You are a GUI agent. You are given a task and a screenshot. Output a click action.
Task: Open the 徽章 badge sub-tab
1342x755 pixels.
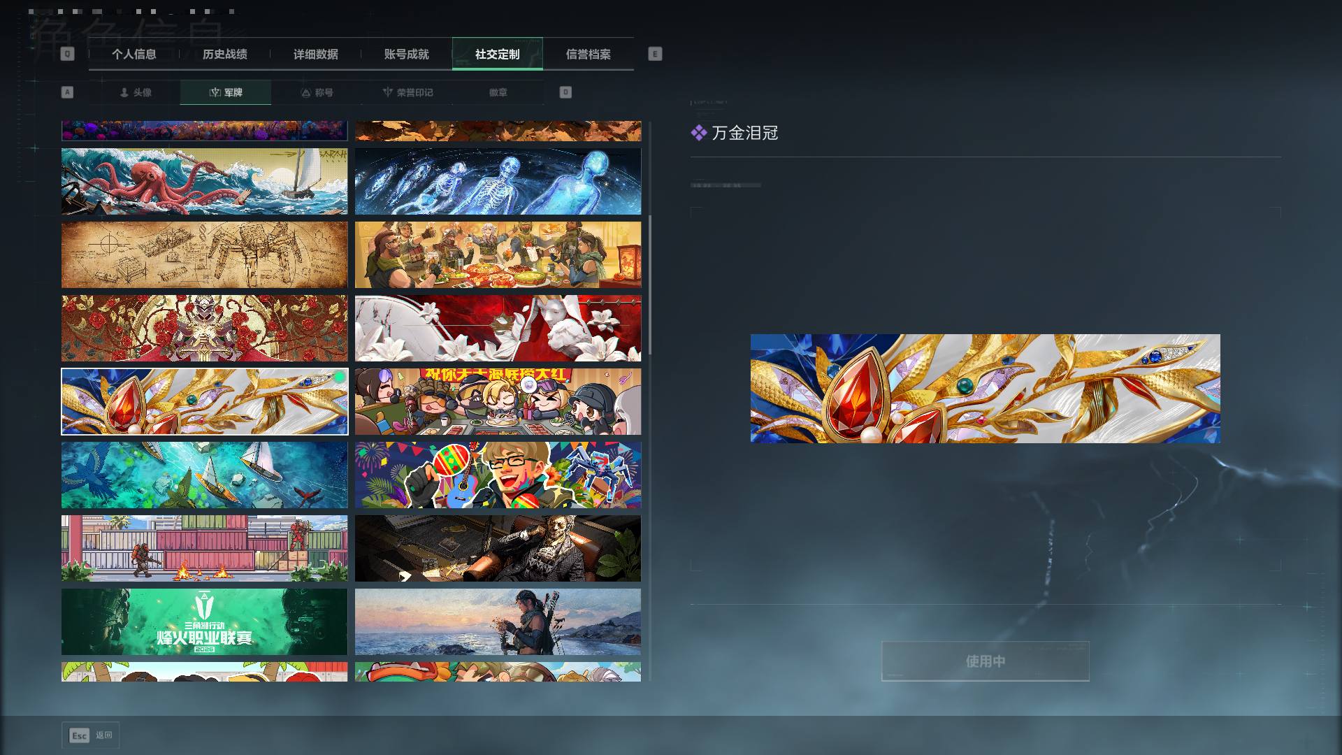coord(498,92)
